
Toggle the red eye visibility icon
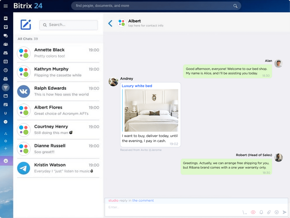click(x=253, y=212)
